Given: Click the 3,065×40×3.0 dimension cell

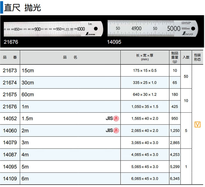Looking at the screenshot, I should 145,143.
